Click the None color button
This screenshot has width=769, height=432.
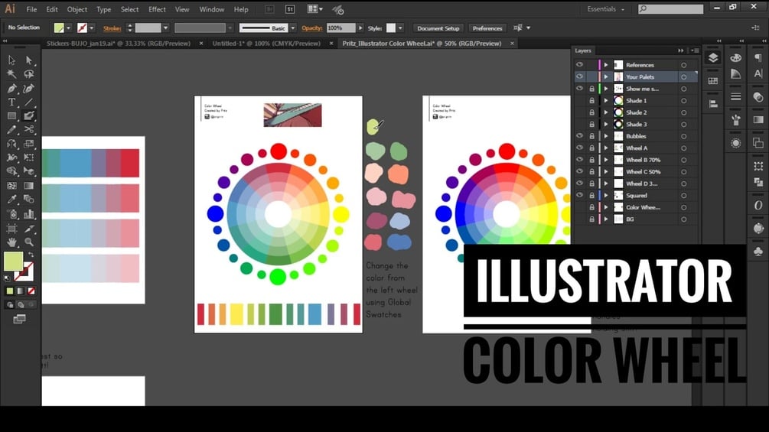click(31, 291)
